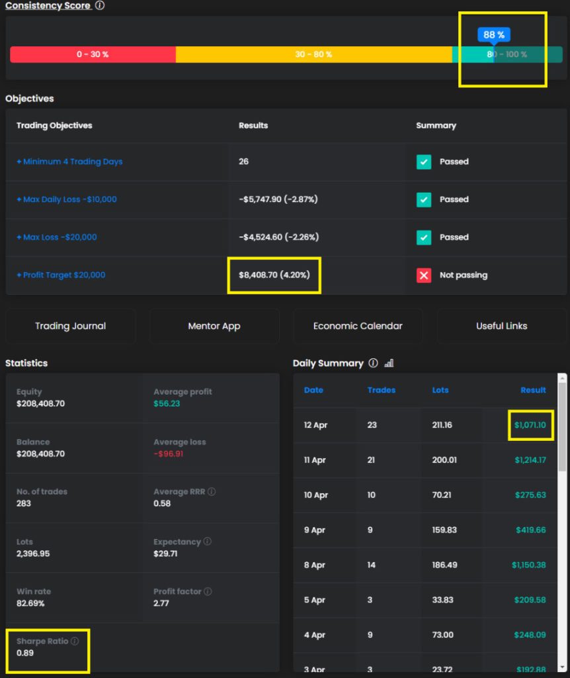Click Passed checkmark for Minimum 4 Trading Days

pos(424,162)
